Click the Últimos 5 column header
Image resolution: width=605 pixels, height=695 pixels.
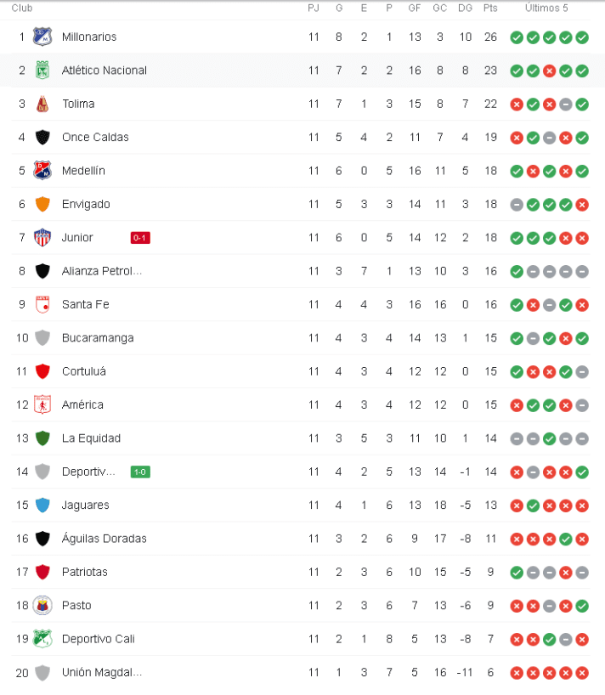pyautogui.click(x=546, y=8)
